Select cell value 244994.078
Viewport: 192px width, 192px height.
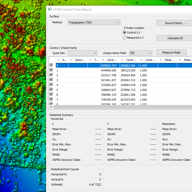128,85
